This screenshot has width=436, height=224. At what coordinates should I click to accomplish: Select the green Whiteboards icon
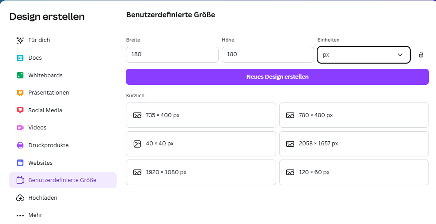(x=20, y=75)
